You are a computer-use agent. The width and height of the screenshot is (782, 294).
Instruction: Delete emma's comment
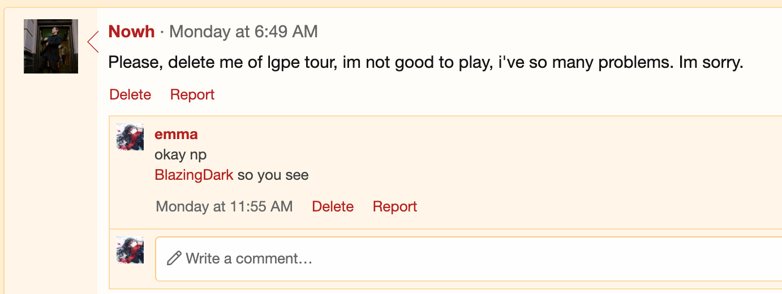[x=333, y=206]
